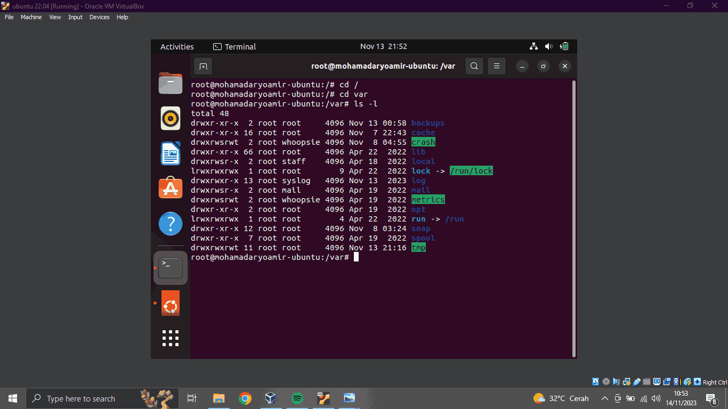The width and height of the screenshot is (728, 409).
Task: Show Applications grid in Ubuntu dock
Action: (x=171, y=338)
